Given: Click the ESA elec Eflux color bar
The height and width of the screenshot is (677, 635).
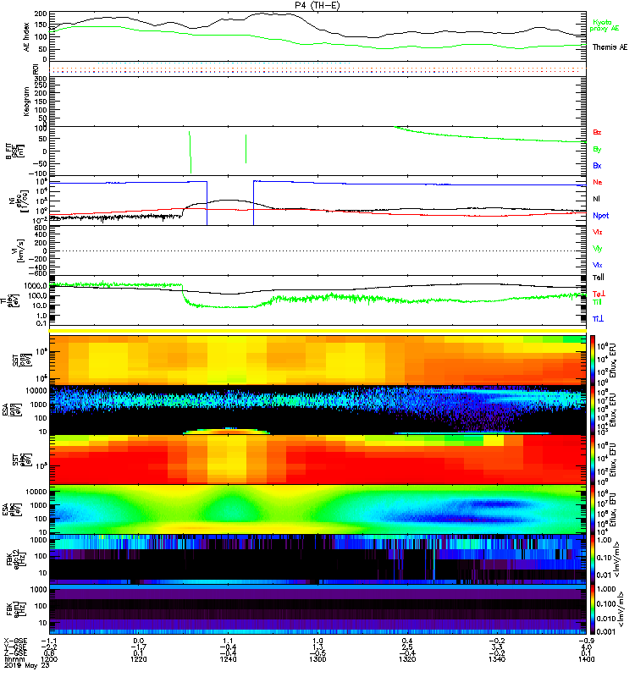Looking at the screenshot, I should pos(592,509).
